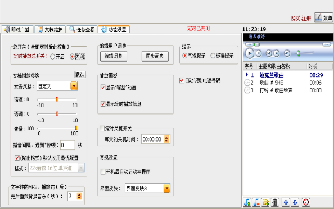Mute the player with speaker icon
Viewport: 334px width, 209px height.
click(287, 53)
